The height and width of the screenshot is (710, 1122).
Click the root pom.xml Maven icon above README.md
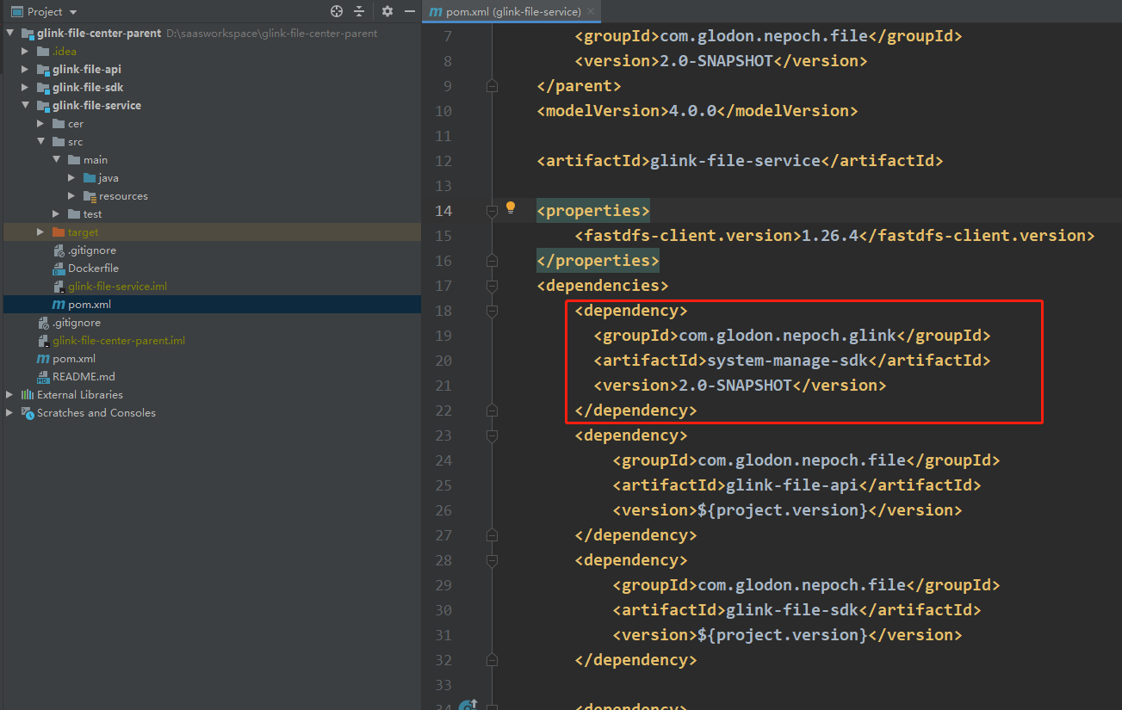point(43,358)
